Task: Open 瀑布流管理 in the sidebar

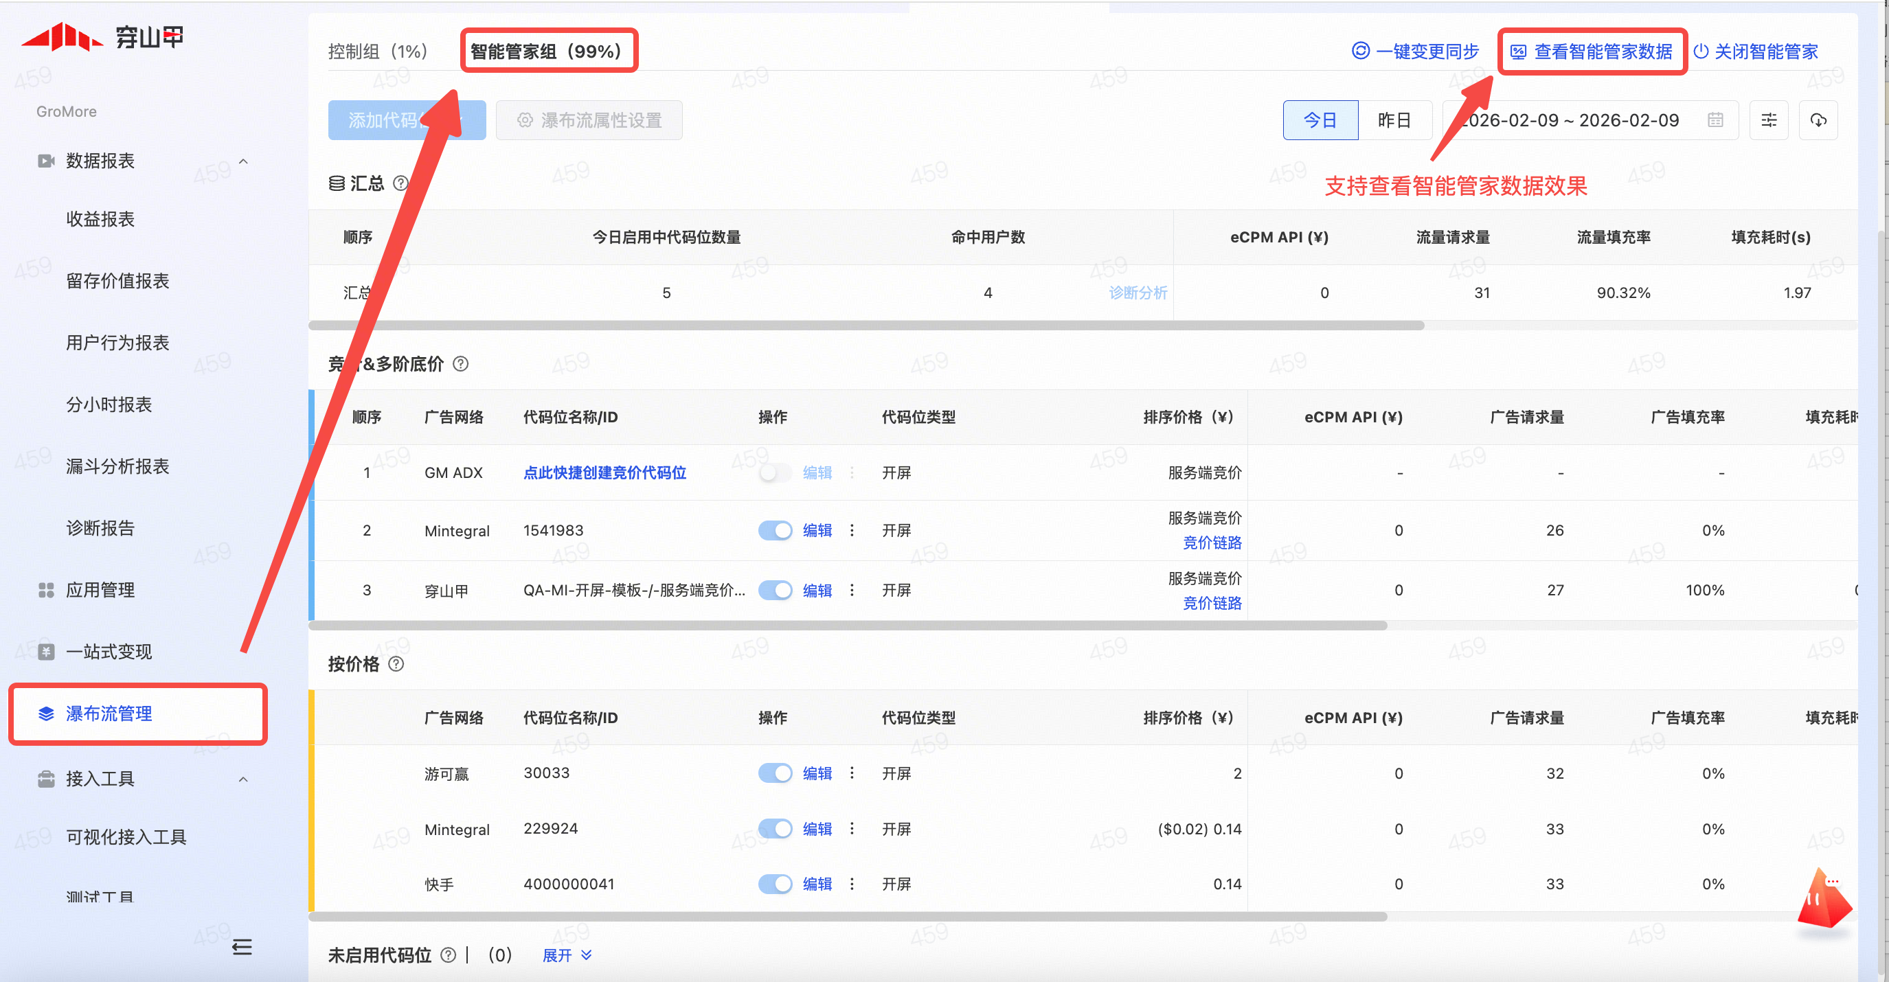Action: pyautogui.click(x=109, y=713)
